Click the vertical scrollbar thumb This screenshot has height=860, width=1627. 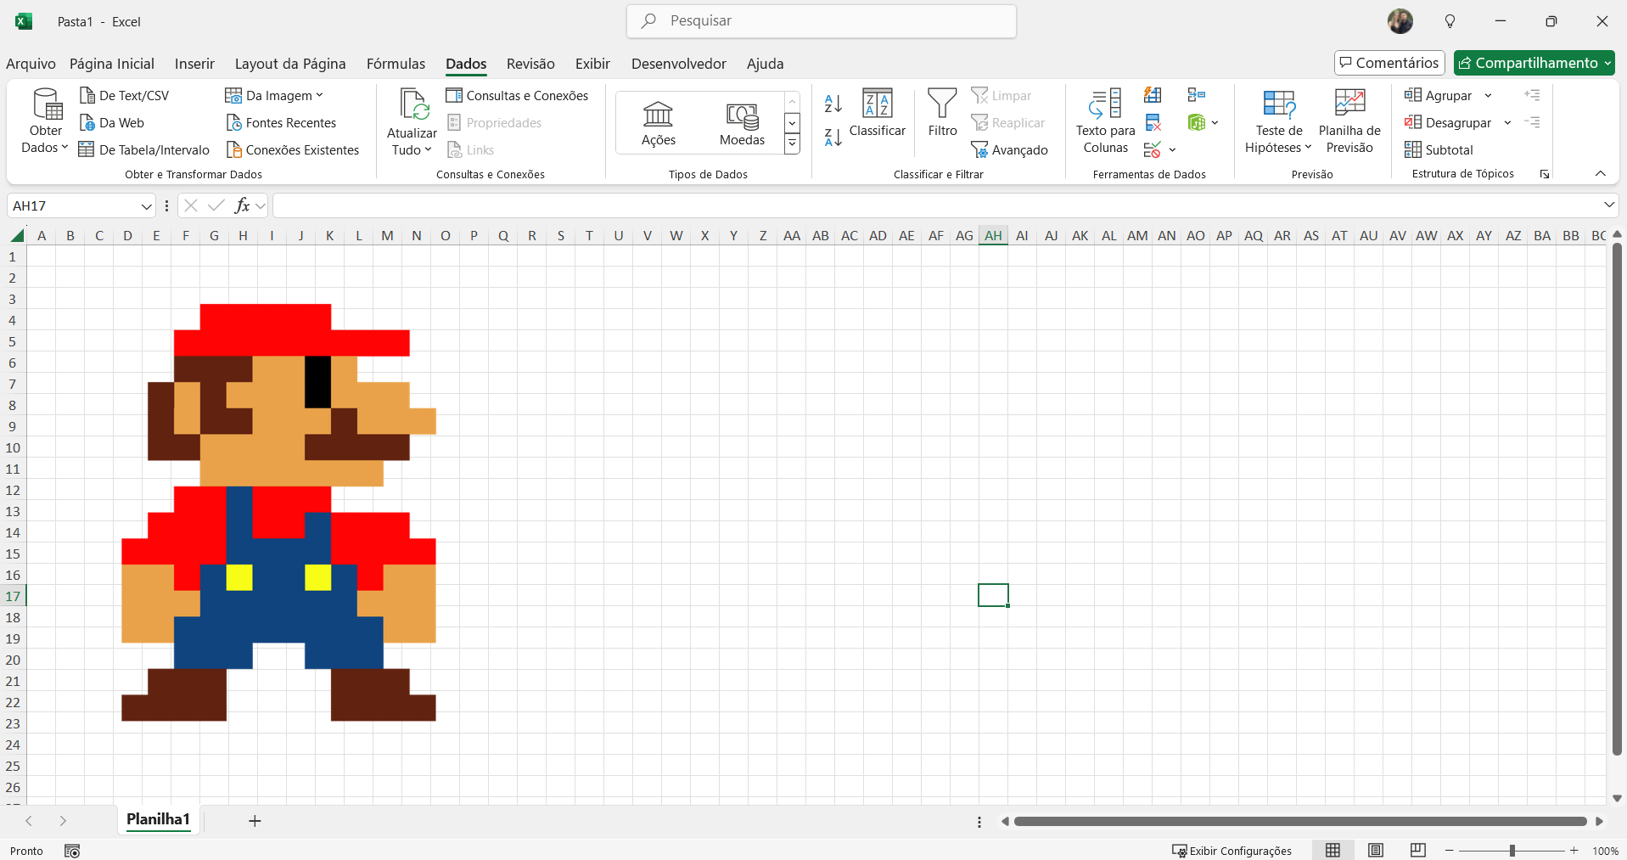(1617, 498)
